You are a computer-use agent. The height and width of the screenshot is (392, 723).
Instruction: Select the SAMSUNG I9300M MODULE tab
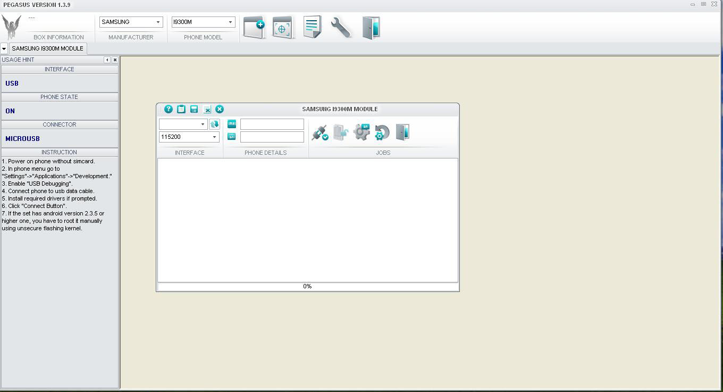click(x=47, y=48)
